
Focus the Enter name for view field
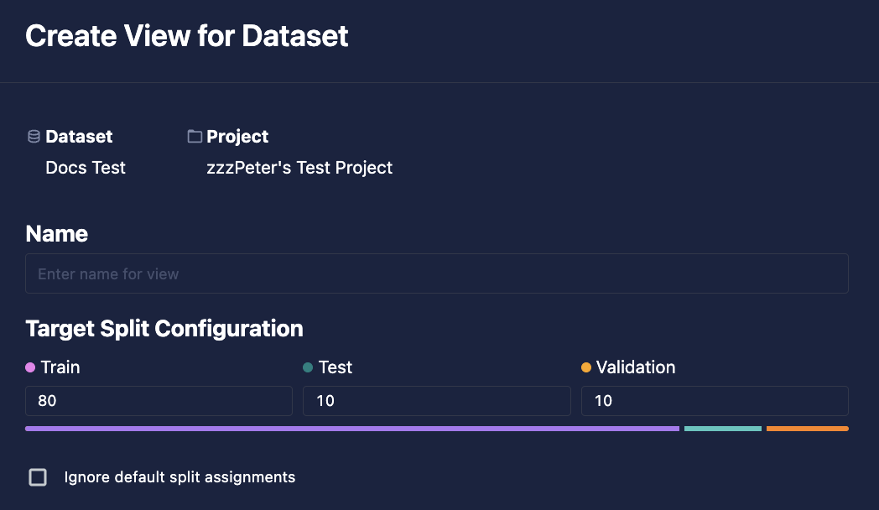pyautogui.click(x=437, y=273)
